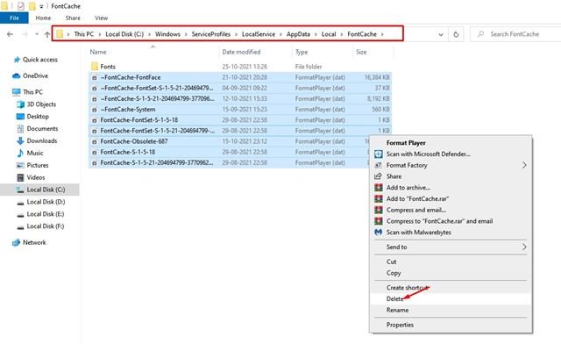
Task: Open Downloads in sidebar
Action: pos(42,140)
